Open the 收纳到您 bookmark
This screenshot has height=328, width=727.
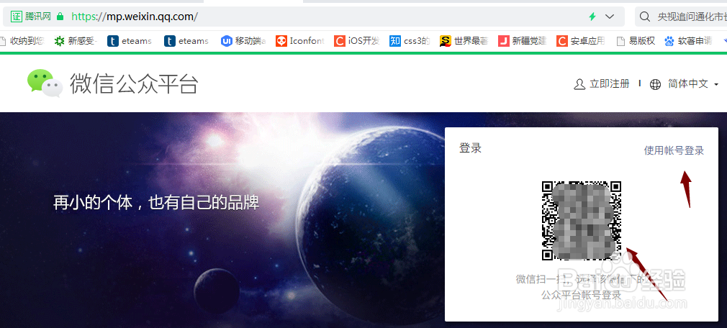(22, 41)
